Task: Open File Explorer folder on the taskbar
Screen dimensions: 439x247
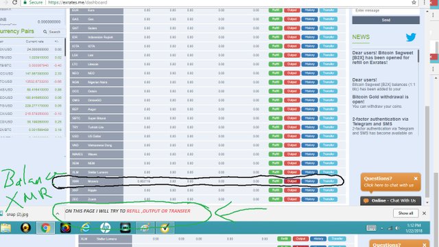Action: 6,228
